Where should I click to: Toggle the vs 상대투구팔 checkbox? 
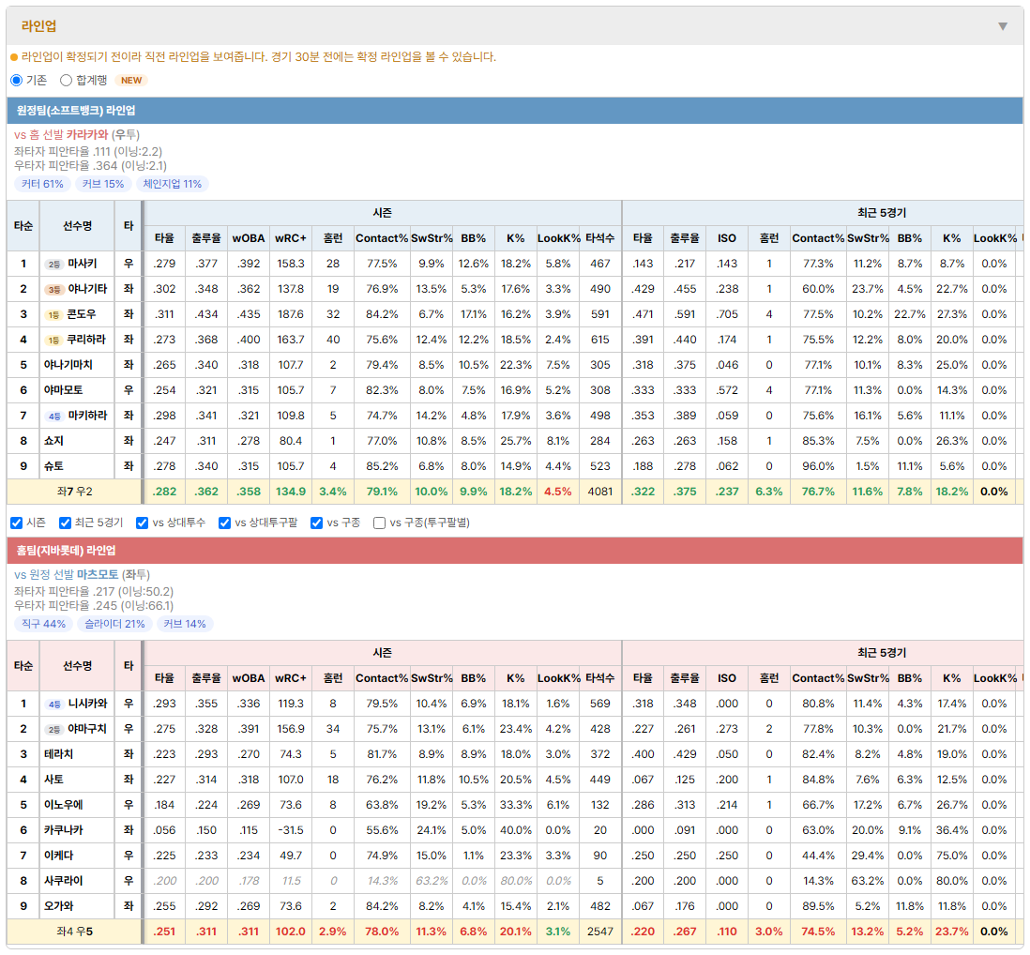(224, 523)
